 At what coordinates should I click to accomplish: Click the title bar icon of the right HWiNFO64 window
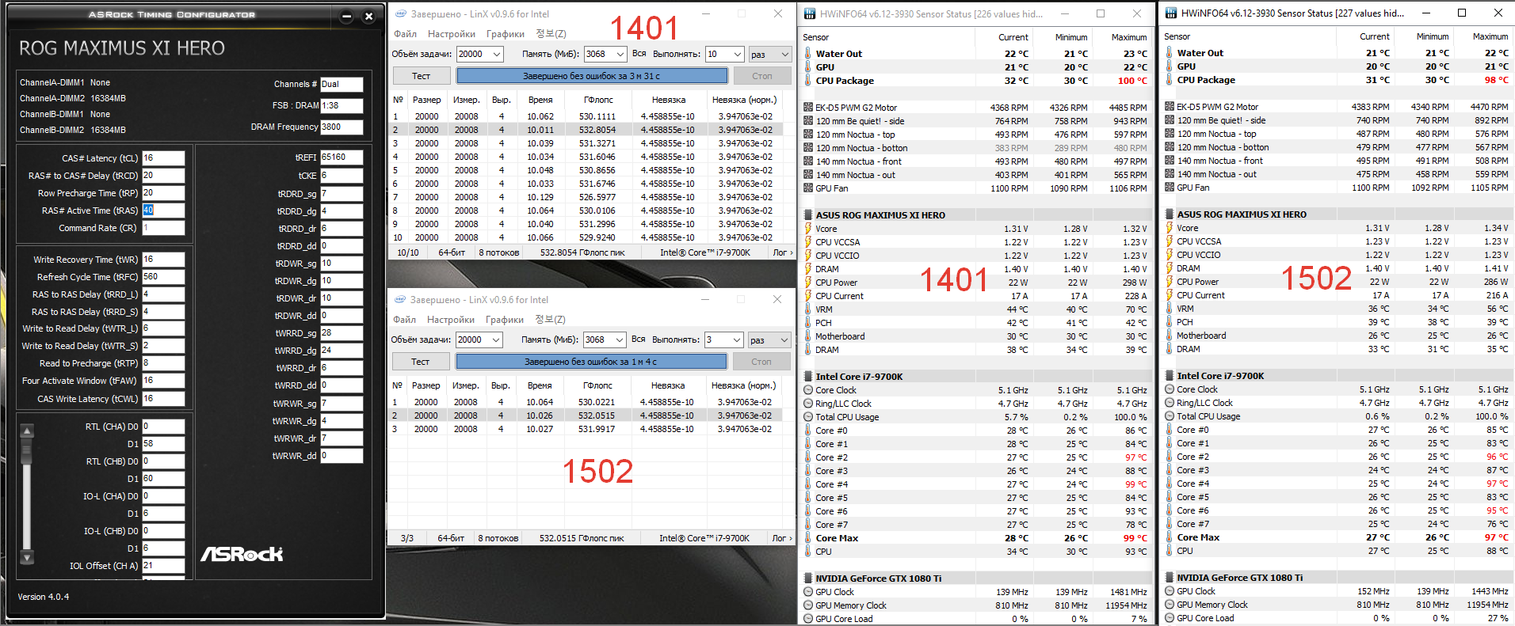(x=1170, y=13)
